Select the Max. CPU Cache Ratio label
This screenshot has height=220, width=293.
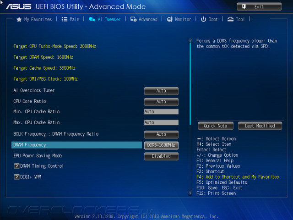[x=37, y=122]
